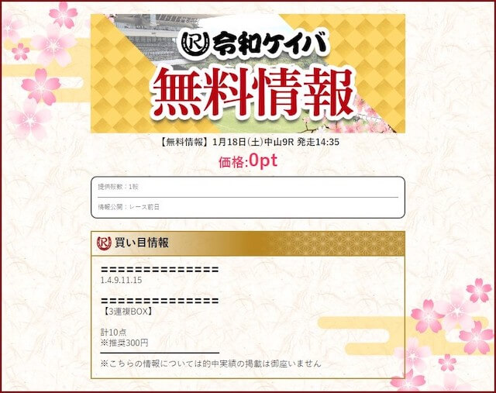Click the 価格:0pt price label
Image resolution: width=496 pixels, height=393 pixels.
[248, 161]
